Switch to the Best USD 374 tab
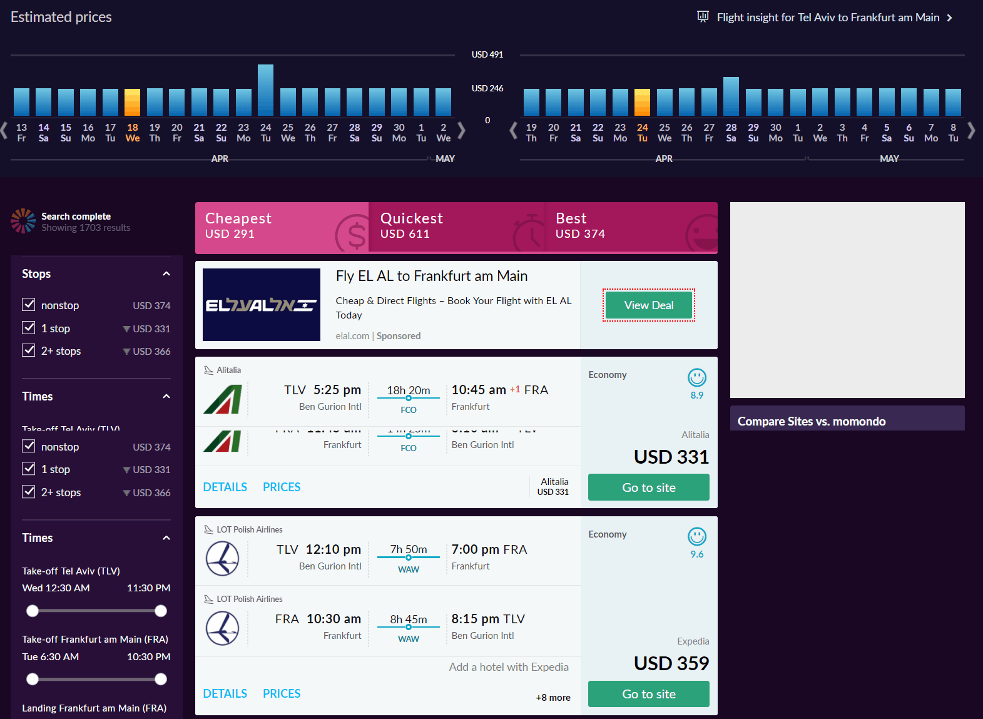This screenshot has width=983, height=719. [x=631, y=227]
